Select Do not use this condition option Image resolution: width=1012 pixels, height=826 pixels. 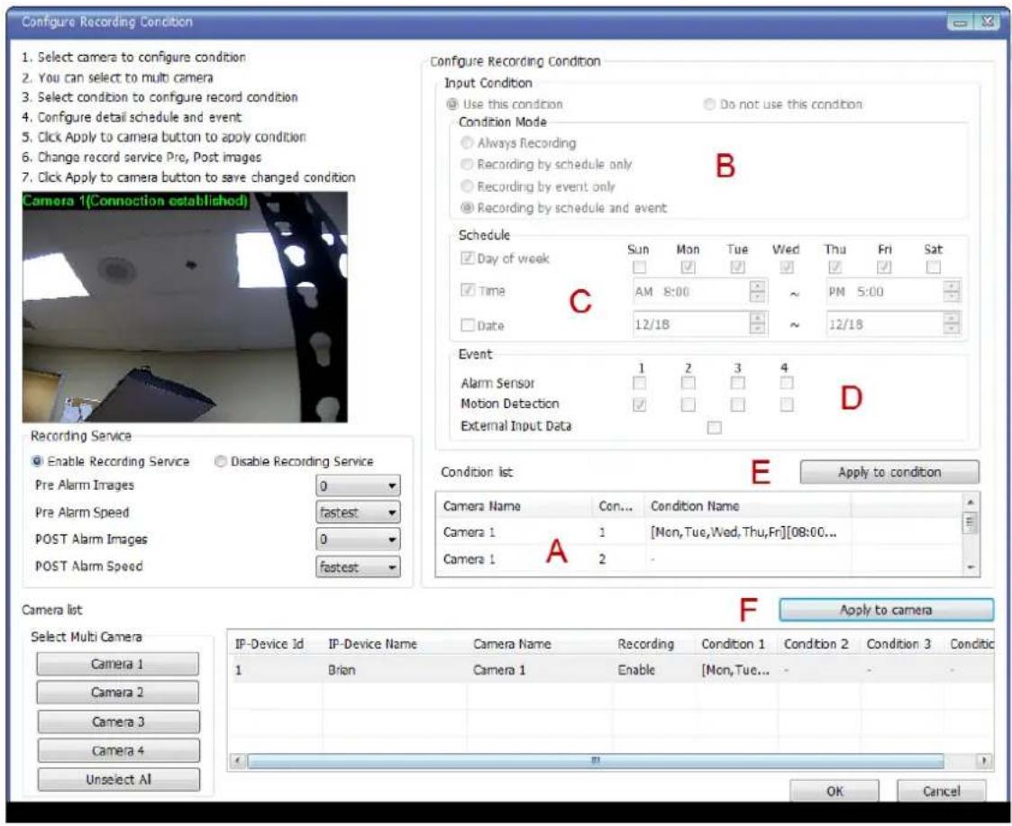[x=709, y=104]
